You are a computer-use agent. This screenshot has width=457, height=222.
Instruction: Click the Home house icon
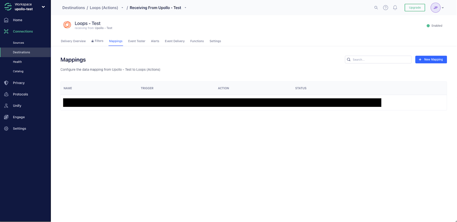click(x=6, y=20)
